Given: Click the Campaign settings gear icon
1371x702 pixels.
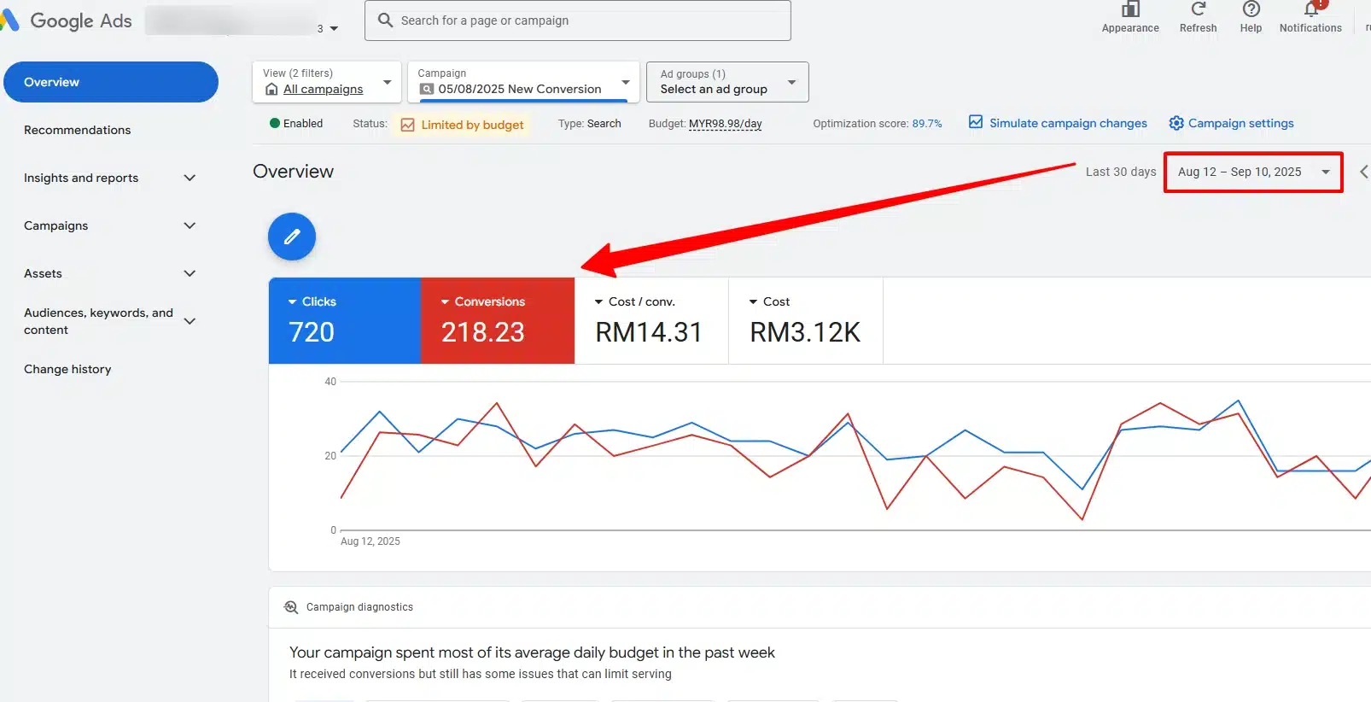Looking at the screenshot, I should (1176, 123).
